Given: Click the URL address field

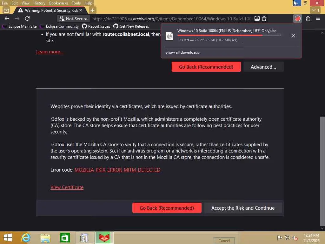Looking at the screenshot, I should pos(172,19).
